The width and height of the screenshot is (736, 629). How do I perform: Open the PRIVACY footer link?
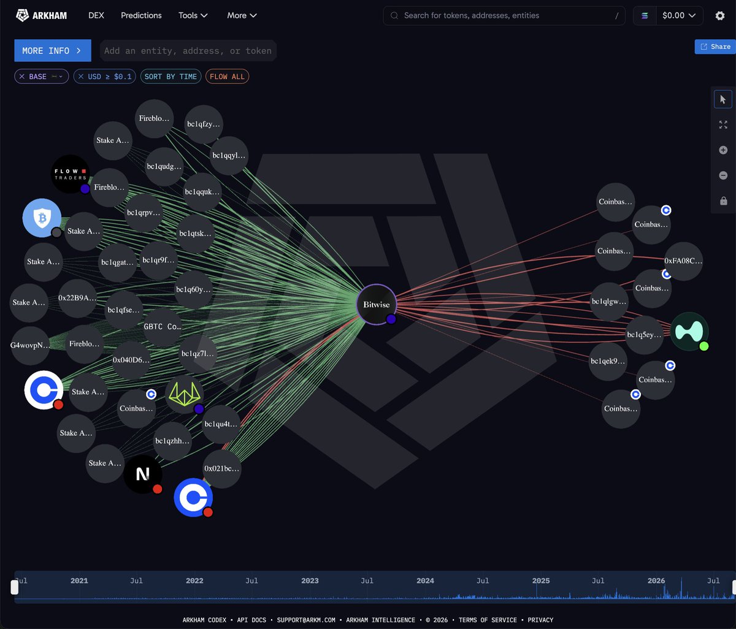click(540, 620)
